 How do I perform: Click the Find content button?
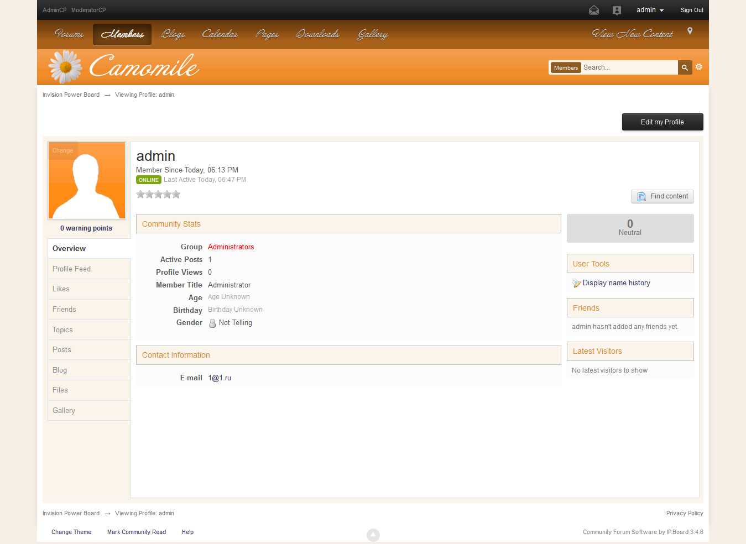[x=662, y=196]
